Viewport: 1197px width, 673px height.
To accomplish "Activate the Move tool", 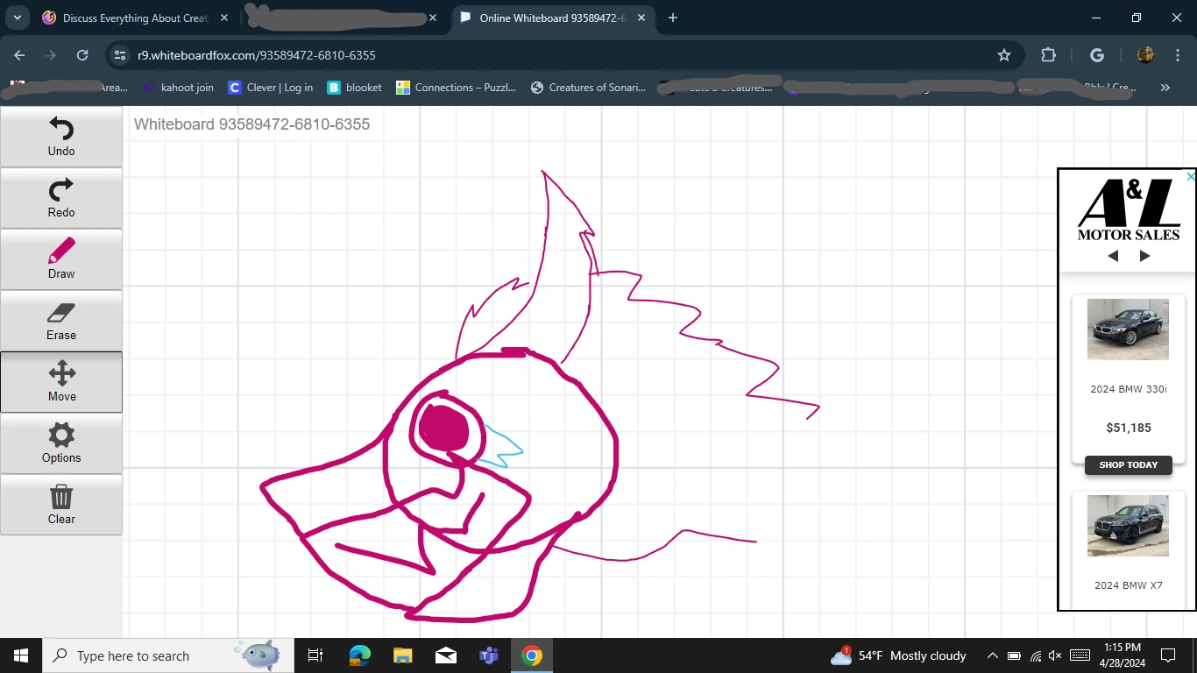I will (x=60, y=382).
